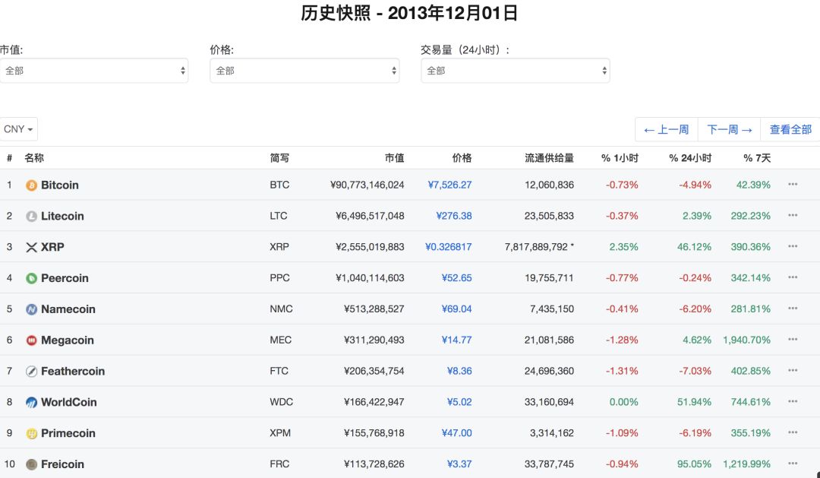Sort table by 市值 column
Viewport: 820px width, 478px height.
pos(394,158)
